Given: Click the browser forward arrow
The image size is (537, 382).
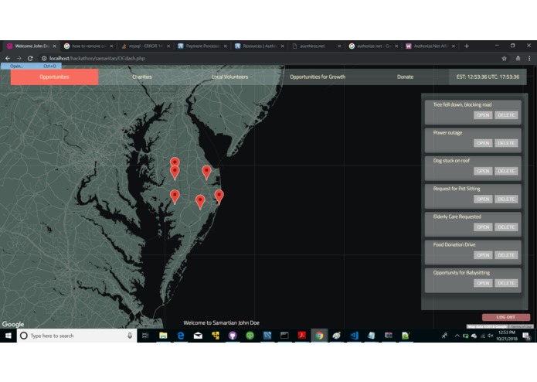Looking at the screenshot, I should coord(19,58).
